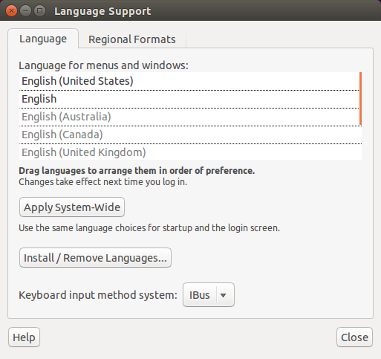The image size is (381, 359).
Task: Switch to the Regional Formats tab
Action: point(132,39)
